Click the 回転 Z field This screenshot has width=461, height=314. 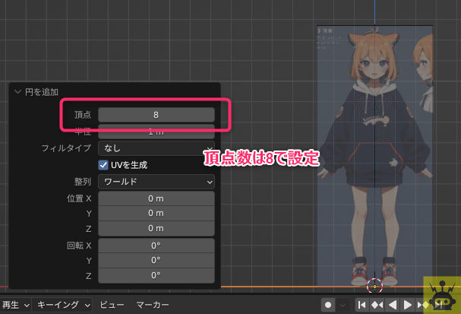pyautogui.click(x=156, y=275)
